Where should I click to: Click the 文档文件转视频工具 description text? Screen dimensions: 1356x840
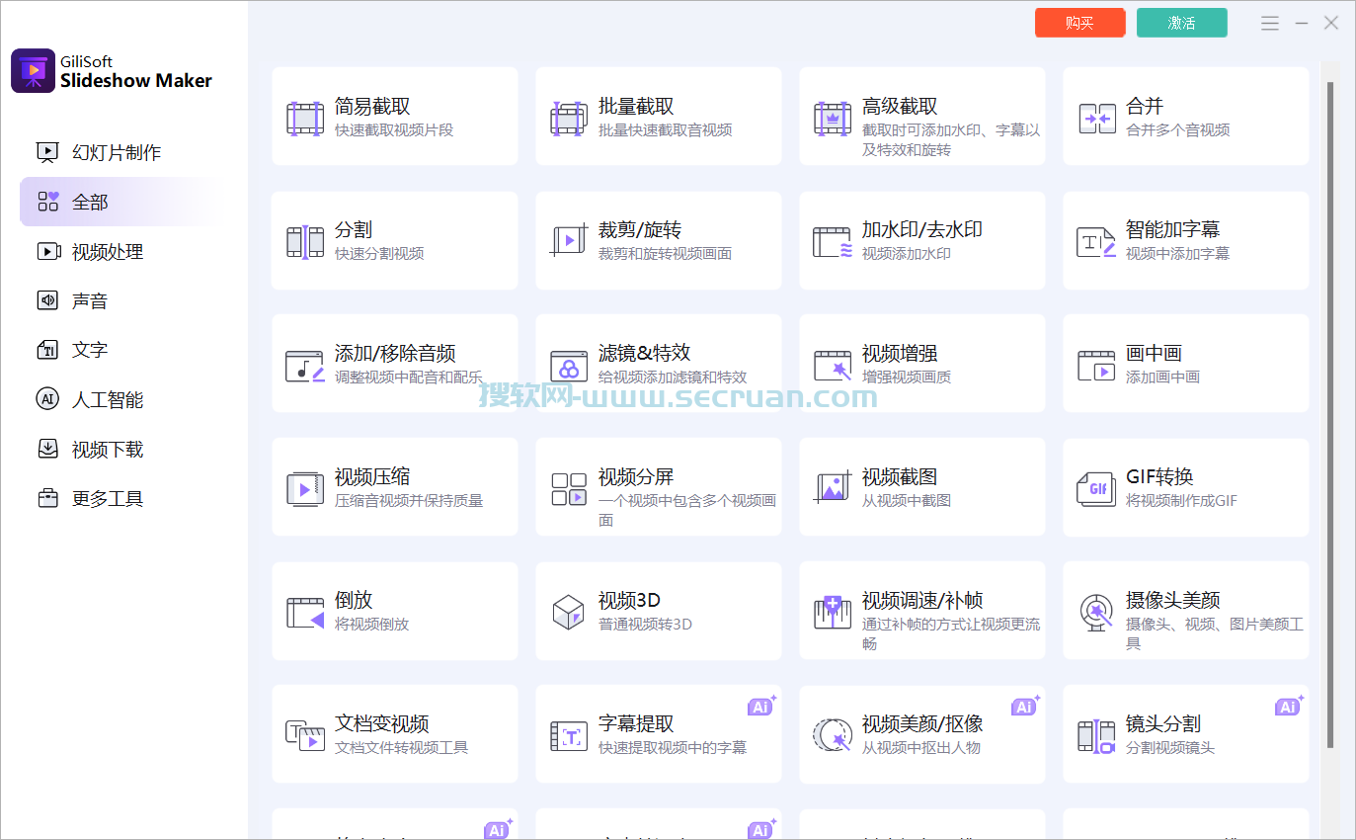(x=402, y=747)
